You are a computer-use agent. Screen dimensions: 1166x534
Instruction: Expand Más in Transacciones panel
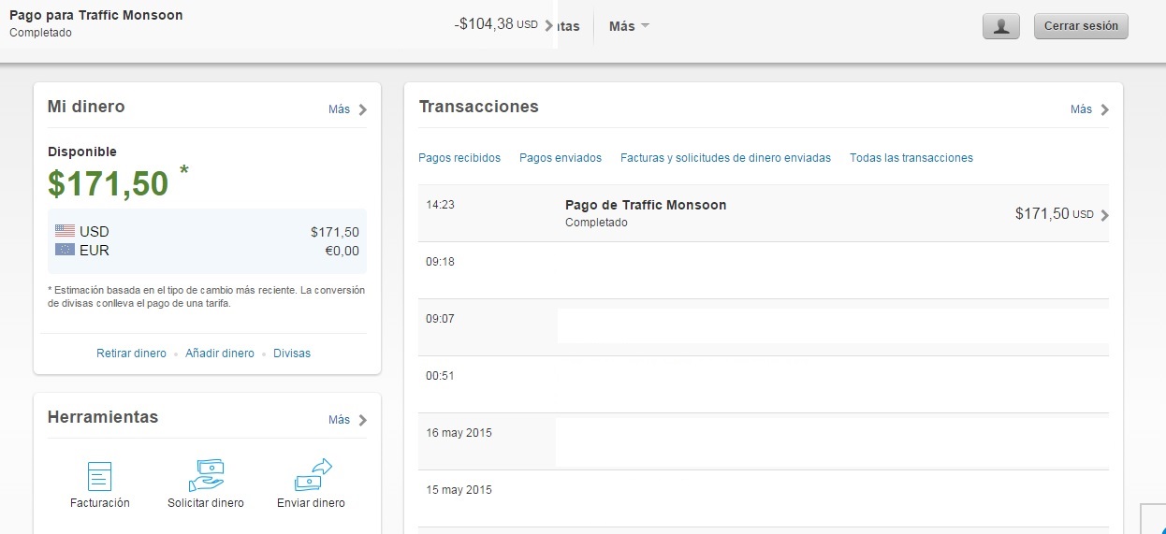[x=1089, y=109]
